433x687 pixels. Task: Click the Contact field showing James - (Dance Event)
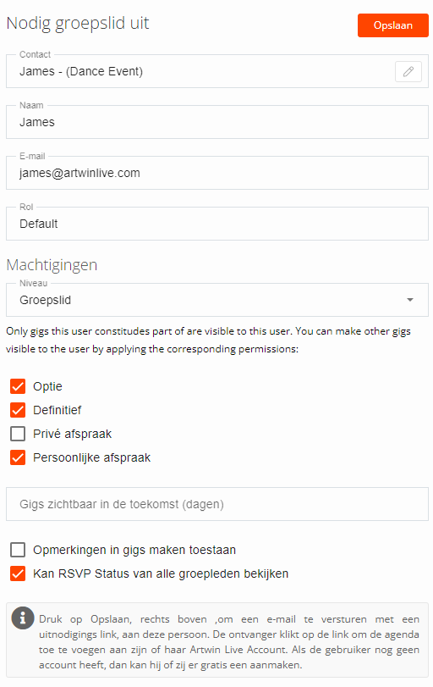click(x=200, y=71)
